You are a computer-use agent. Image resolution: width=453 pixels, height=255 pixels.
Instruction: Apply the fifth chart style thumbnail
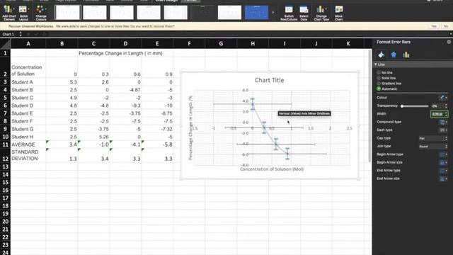(x=176, y=13)
